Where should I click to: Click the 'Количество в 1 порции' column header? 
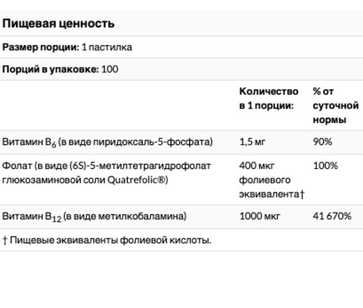coord(268,98)
